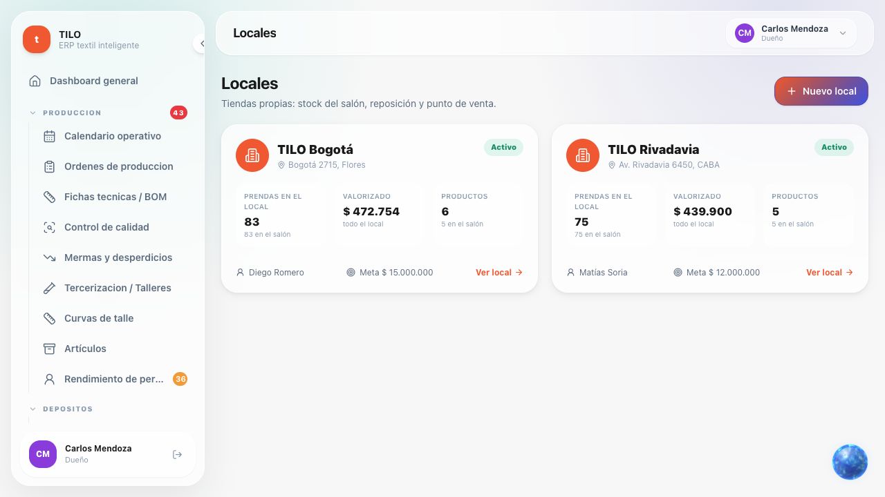885x497 pixels.
Task: Click the TILO orange logo icon
Action: (x=37, y=39)
